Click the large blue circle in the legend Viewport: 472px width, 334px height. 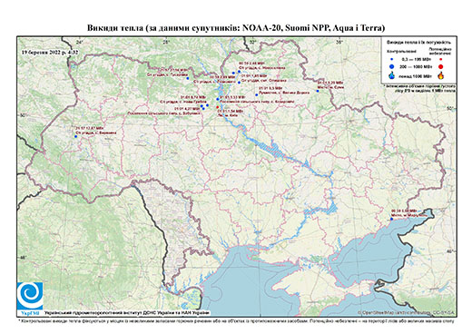(x=392, y=66)
